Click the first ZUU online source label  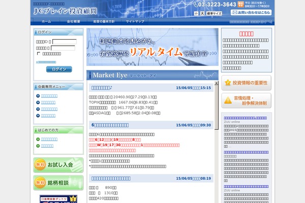click(232, 122)
